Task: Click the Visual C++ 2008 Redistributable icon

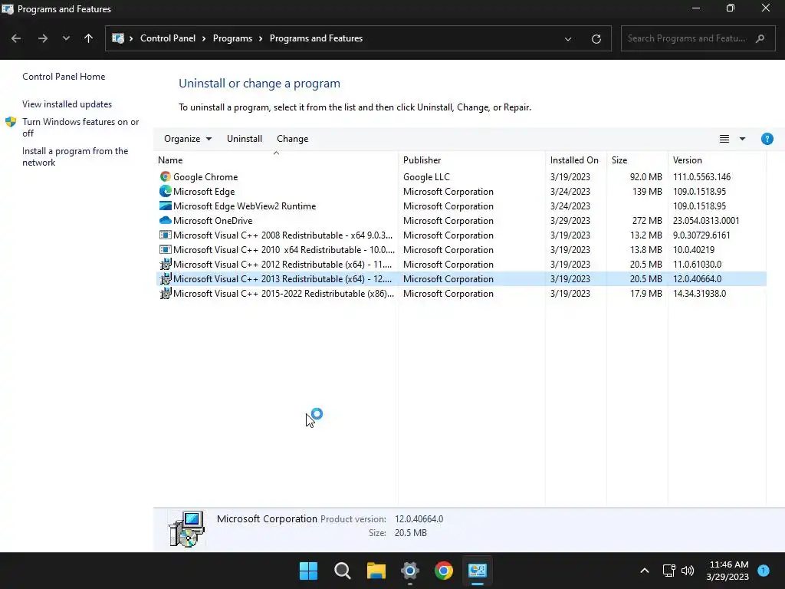Action: 166,235
